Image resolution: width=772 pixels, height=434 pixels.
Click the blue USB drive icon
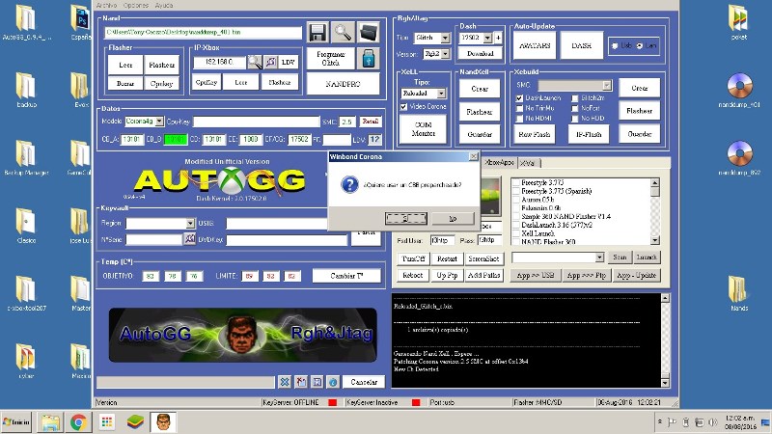pyautogui.click(x=368, y=59)
